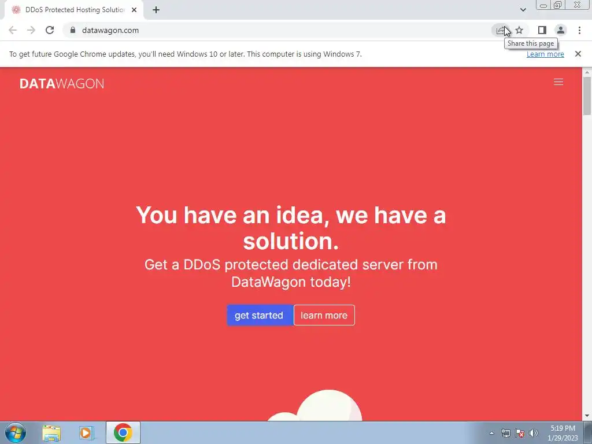Open the volume speaker tray icon
Viewport: 592px width, 444px height.
pos(534,433)
